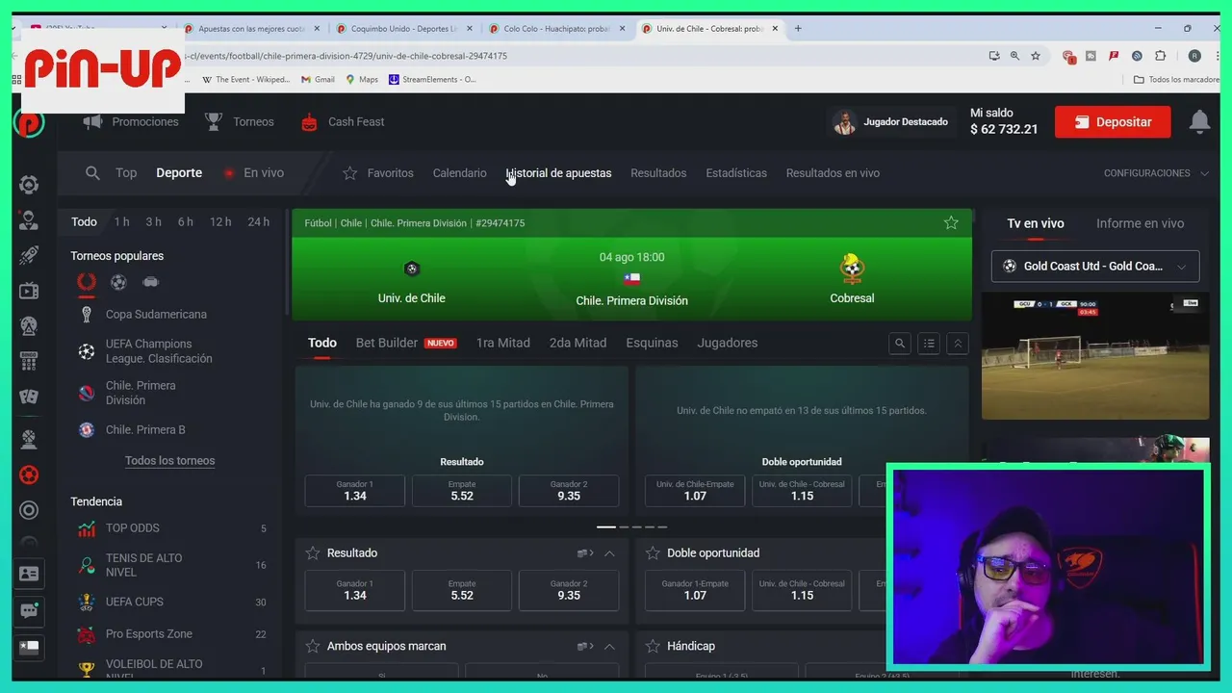Open the live dealer sidebar icon

pos(29,220)
